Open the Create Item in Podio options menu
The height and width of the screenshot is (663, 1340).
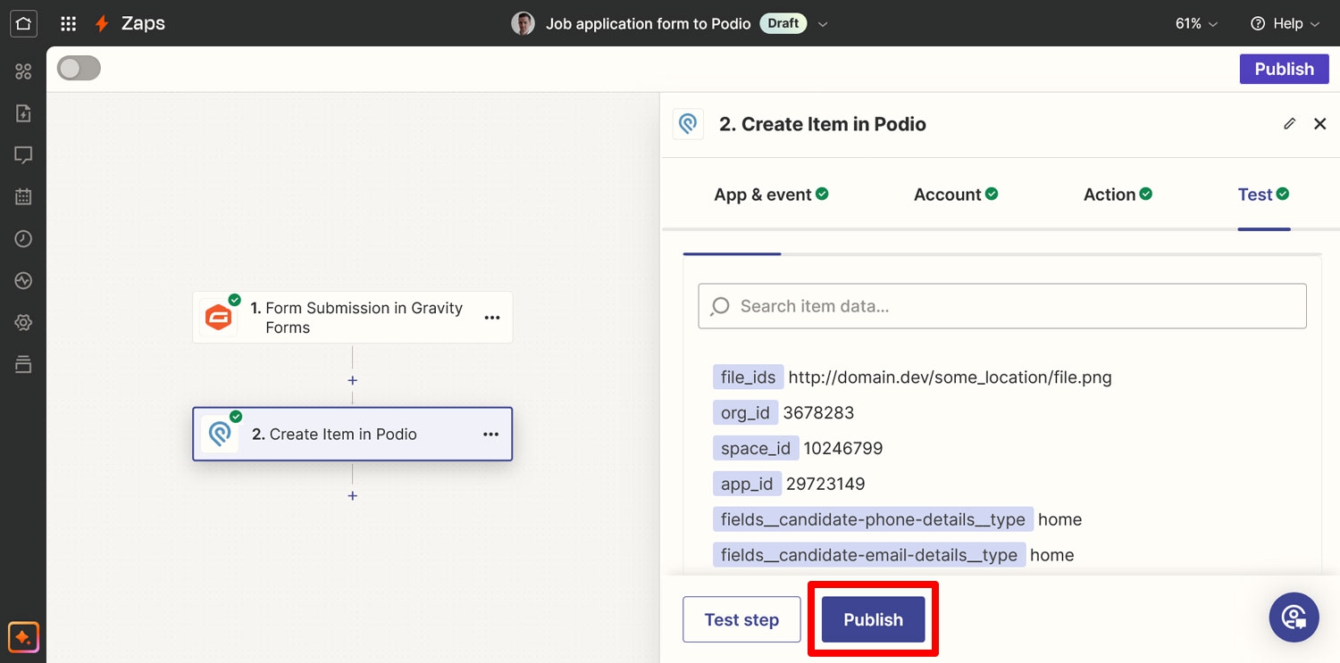click(491, 435)
